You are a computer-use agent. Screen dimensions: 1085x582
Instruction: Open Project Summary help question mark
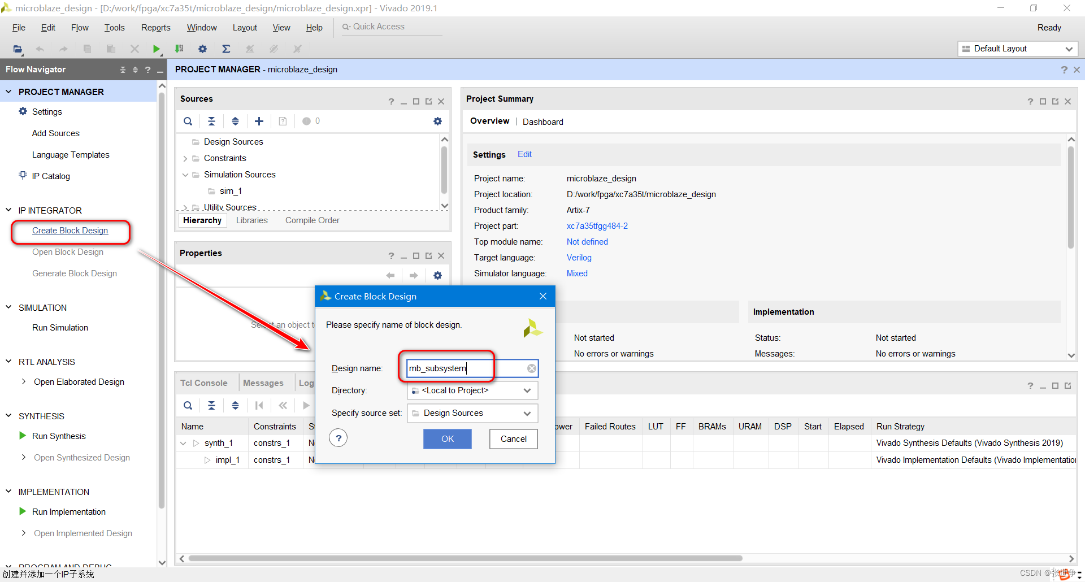point(1030,102)
